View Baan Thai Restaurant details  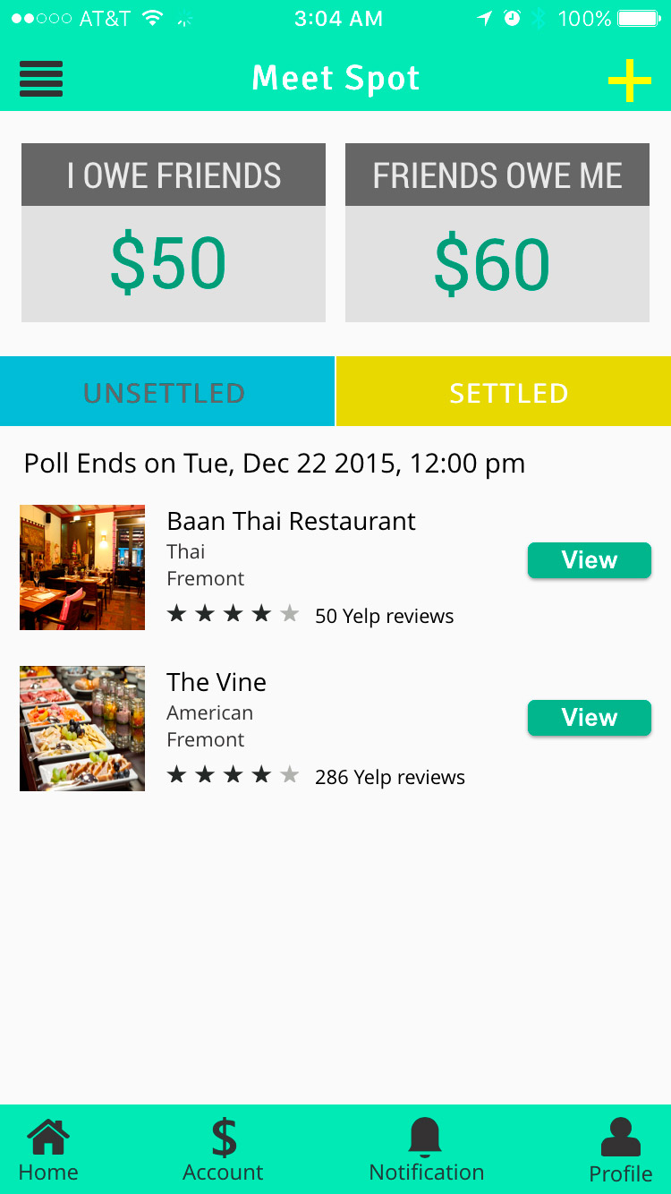(589, 560)
